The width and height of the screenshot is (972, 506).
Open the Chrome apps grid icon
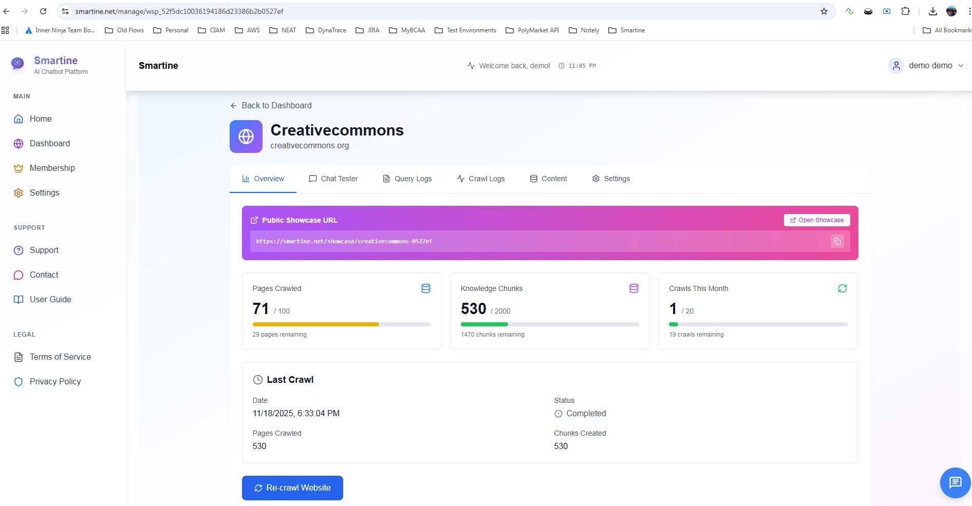[5, 30]
